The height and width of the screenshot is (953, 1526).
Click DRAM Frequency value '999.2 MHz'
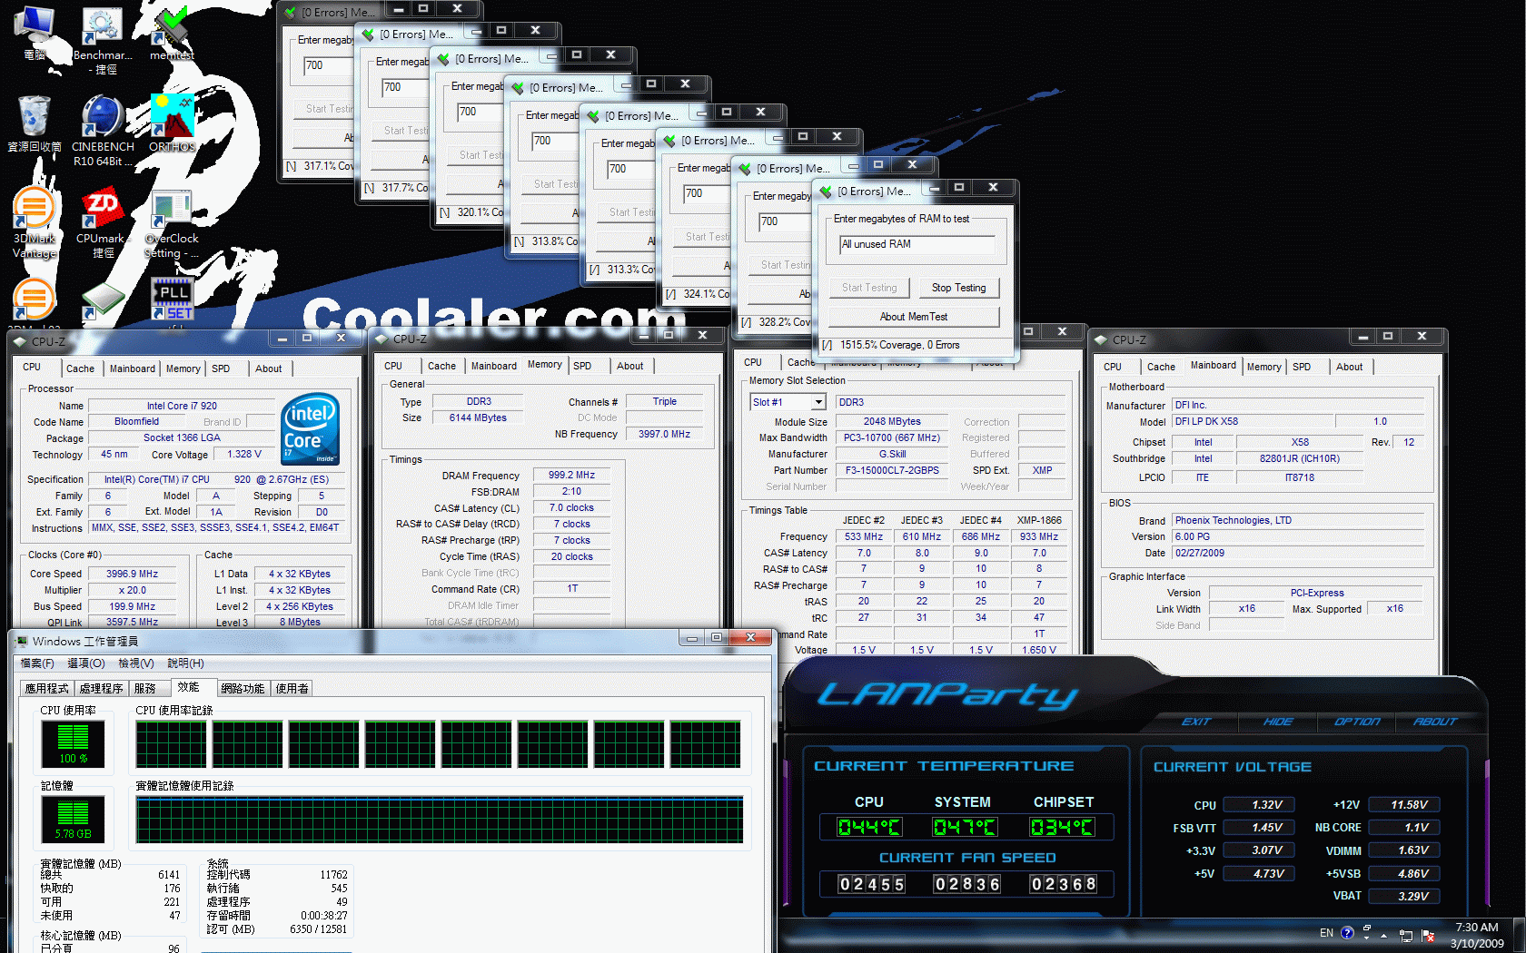(x=571, y=475)
